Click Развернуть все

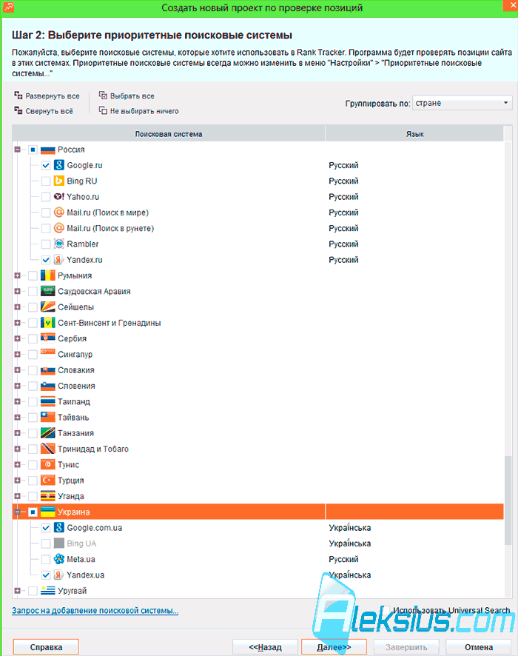47,96
